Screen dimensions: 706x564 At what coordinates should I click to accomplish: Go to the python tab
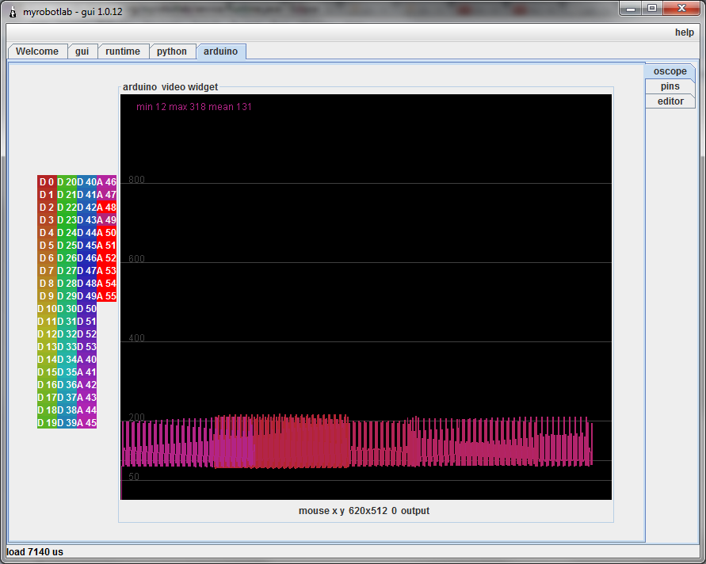[172, 51]
